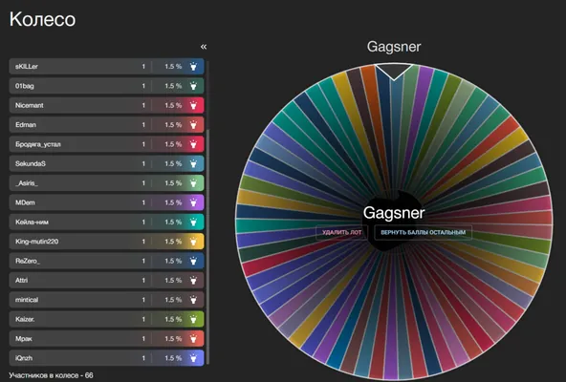This screenshot has width=566, height=382.
Task: Click ВЕРНУТЬ БАЛЛЫ ОСТАЛЬНЫМ button
Action: coord(423,232)
